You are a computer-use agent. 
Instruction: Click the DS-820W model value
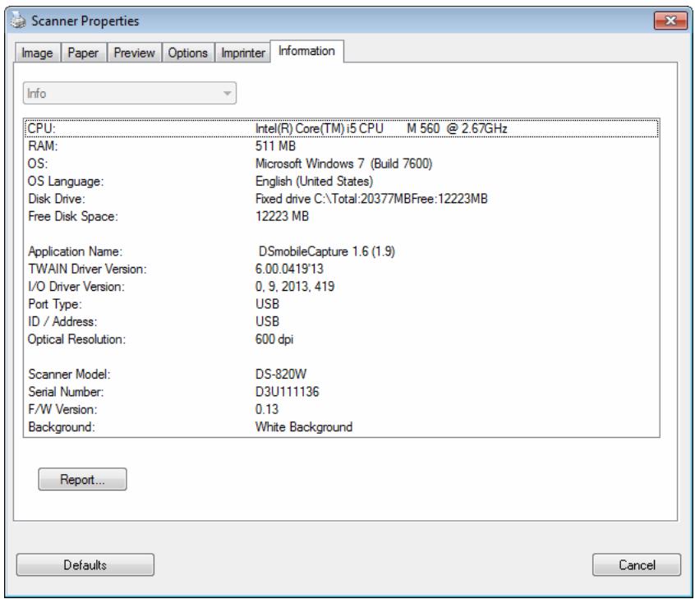coord(281,374)
